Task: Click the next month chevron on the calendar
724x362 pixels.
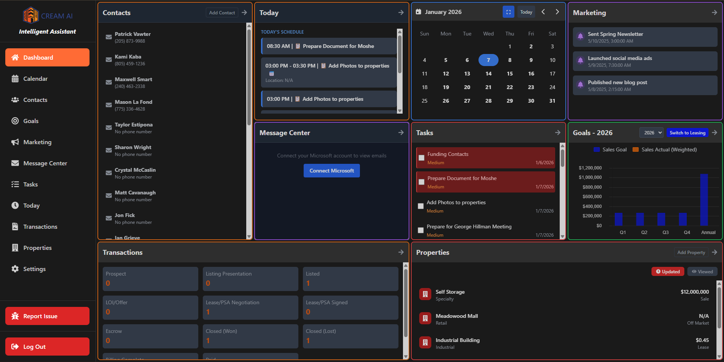Action: 557,12
